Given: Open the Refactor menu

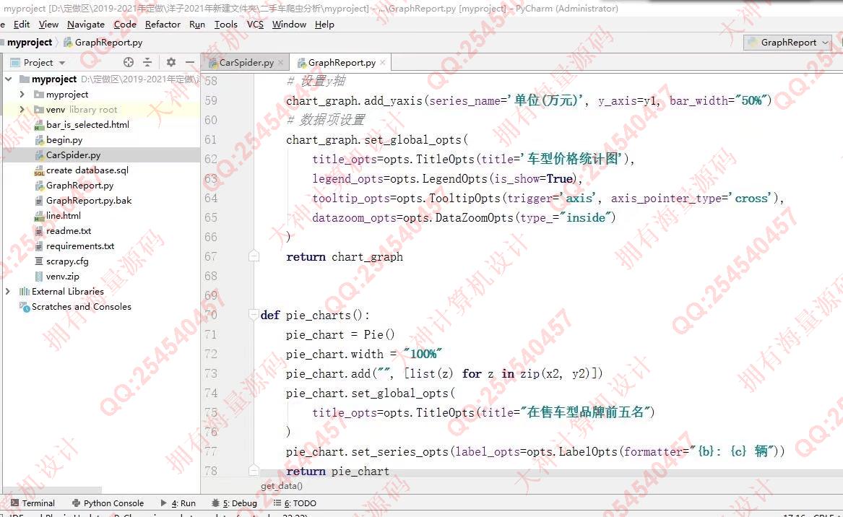Looking at the screenshot, I should (x=163, y=24).
